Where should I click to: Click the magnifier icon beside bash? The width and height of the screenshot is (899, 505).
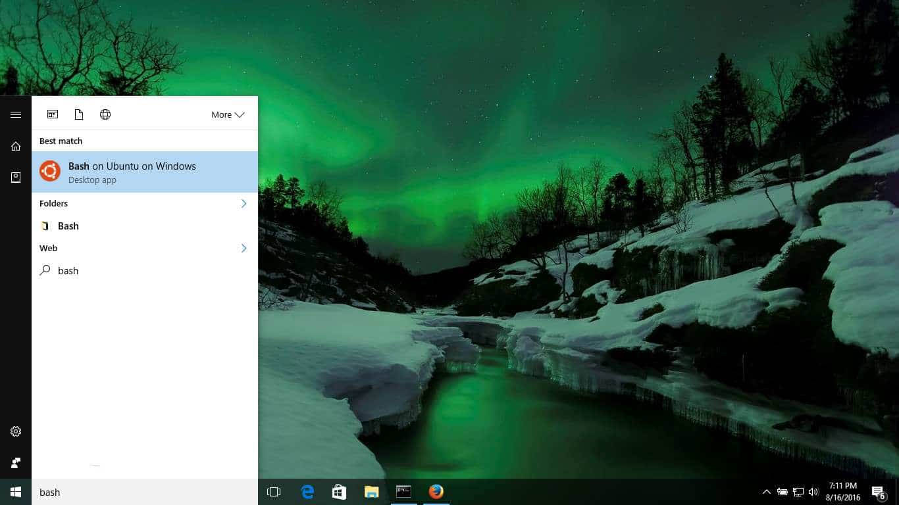click(45, 270)
